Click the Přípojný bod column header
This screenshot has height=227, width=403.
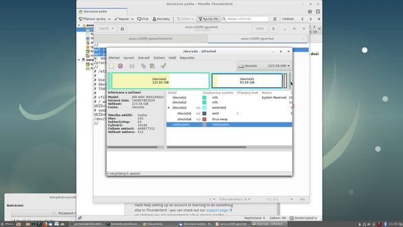click(x=247, y=93)
